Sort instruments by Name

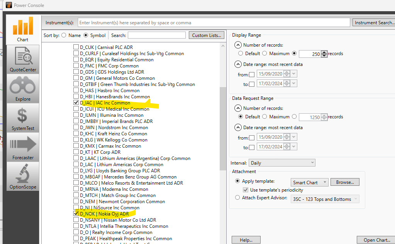(64, 35)
